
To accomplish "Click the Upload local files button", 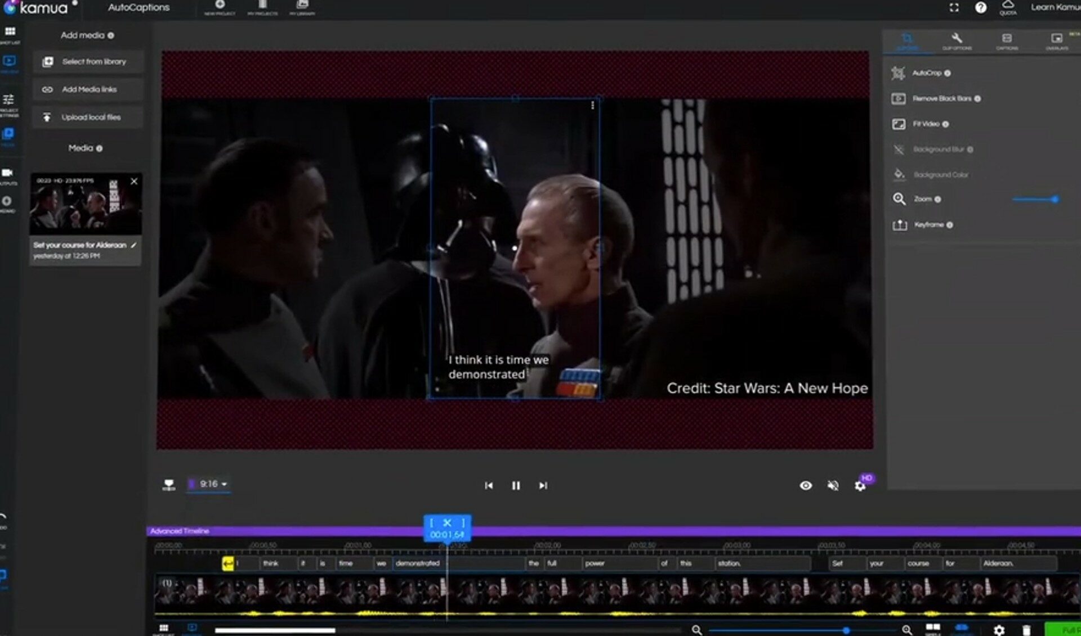I will tap(87, 116).
